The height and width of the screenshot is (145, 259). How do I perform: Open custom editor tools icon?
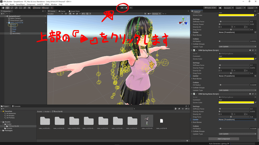click(29, 8)
